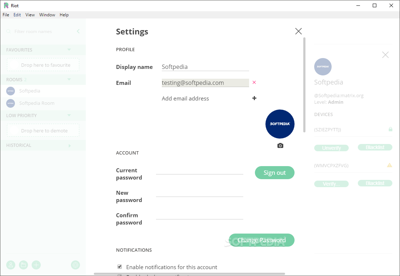
Task: Click Unverify for device SZIEZPYTTJ
Action: pyautogui.click(x=331, y=148)
